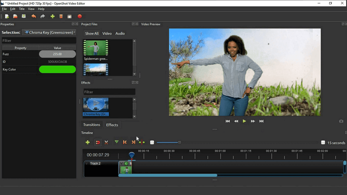The width and height of the screenshot is (347, 195).
Task: Click the Effects Filter input field
Action: pyautogui.click(x=109, y=92)
